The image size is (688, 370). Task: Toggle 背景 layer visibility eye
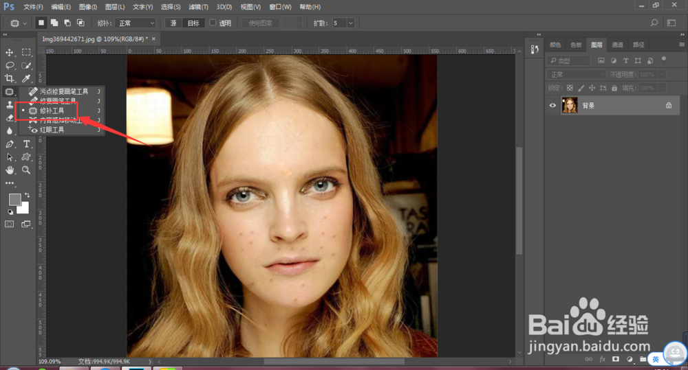pos(552,106)
